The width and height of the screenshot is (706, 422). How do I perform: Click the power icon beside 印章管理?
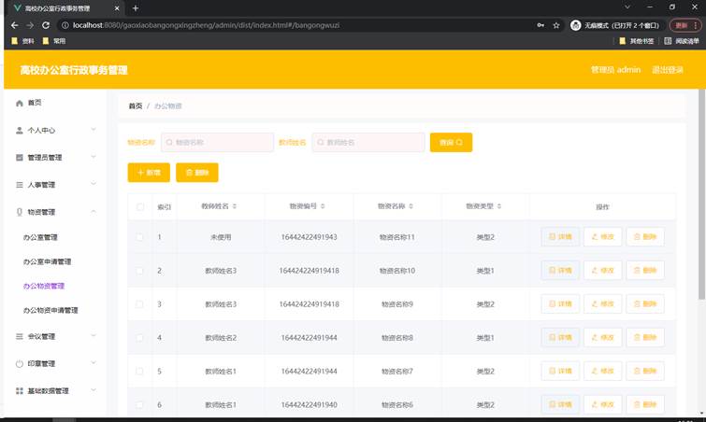pos(20,363)
